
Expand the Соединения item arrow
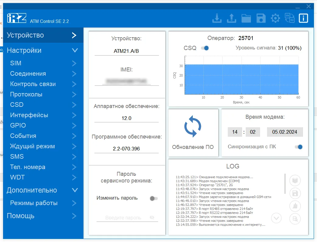[74, 74]
